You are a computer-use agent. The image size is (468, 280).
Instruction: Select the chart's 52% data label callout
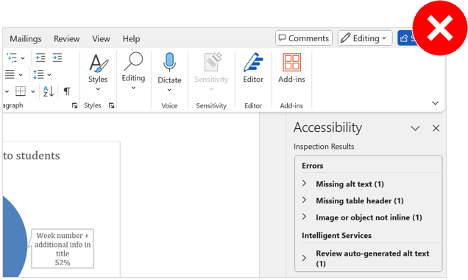click(x=63, y=248)
